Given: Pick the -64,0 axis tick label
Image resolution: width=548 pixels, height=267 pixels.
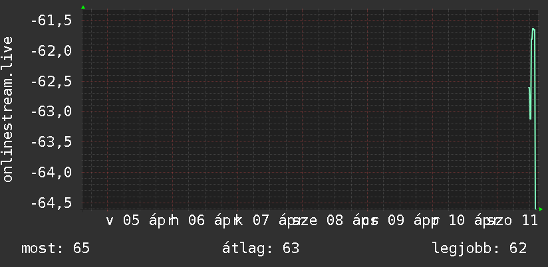Looking at the screenshot, I should click(51, 173).
